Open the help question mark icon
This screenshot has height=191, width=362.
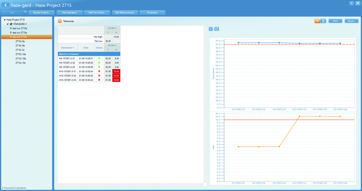point(352,3)
